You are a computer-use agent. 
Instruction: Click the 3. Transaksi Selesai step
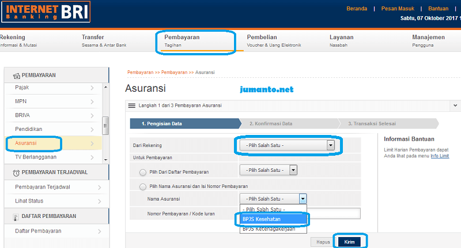point(388,123)
